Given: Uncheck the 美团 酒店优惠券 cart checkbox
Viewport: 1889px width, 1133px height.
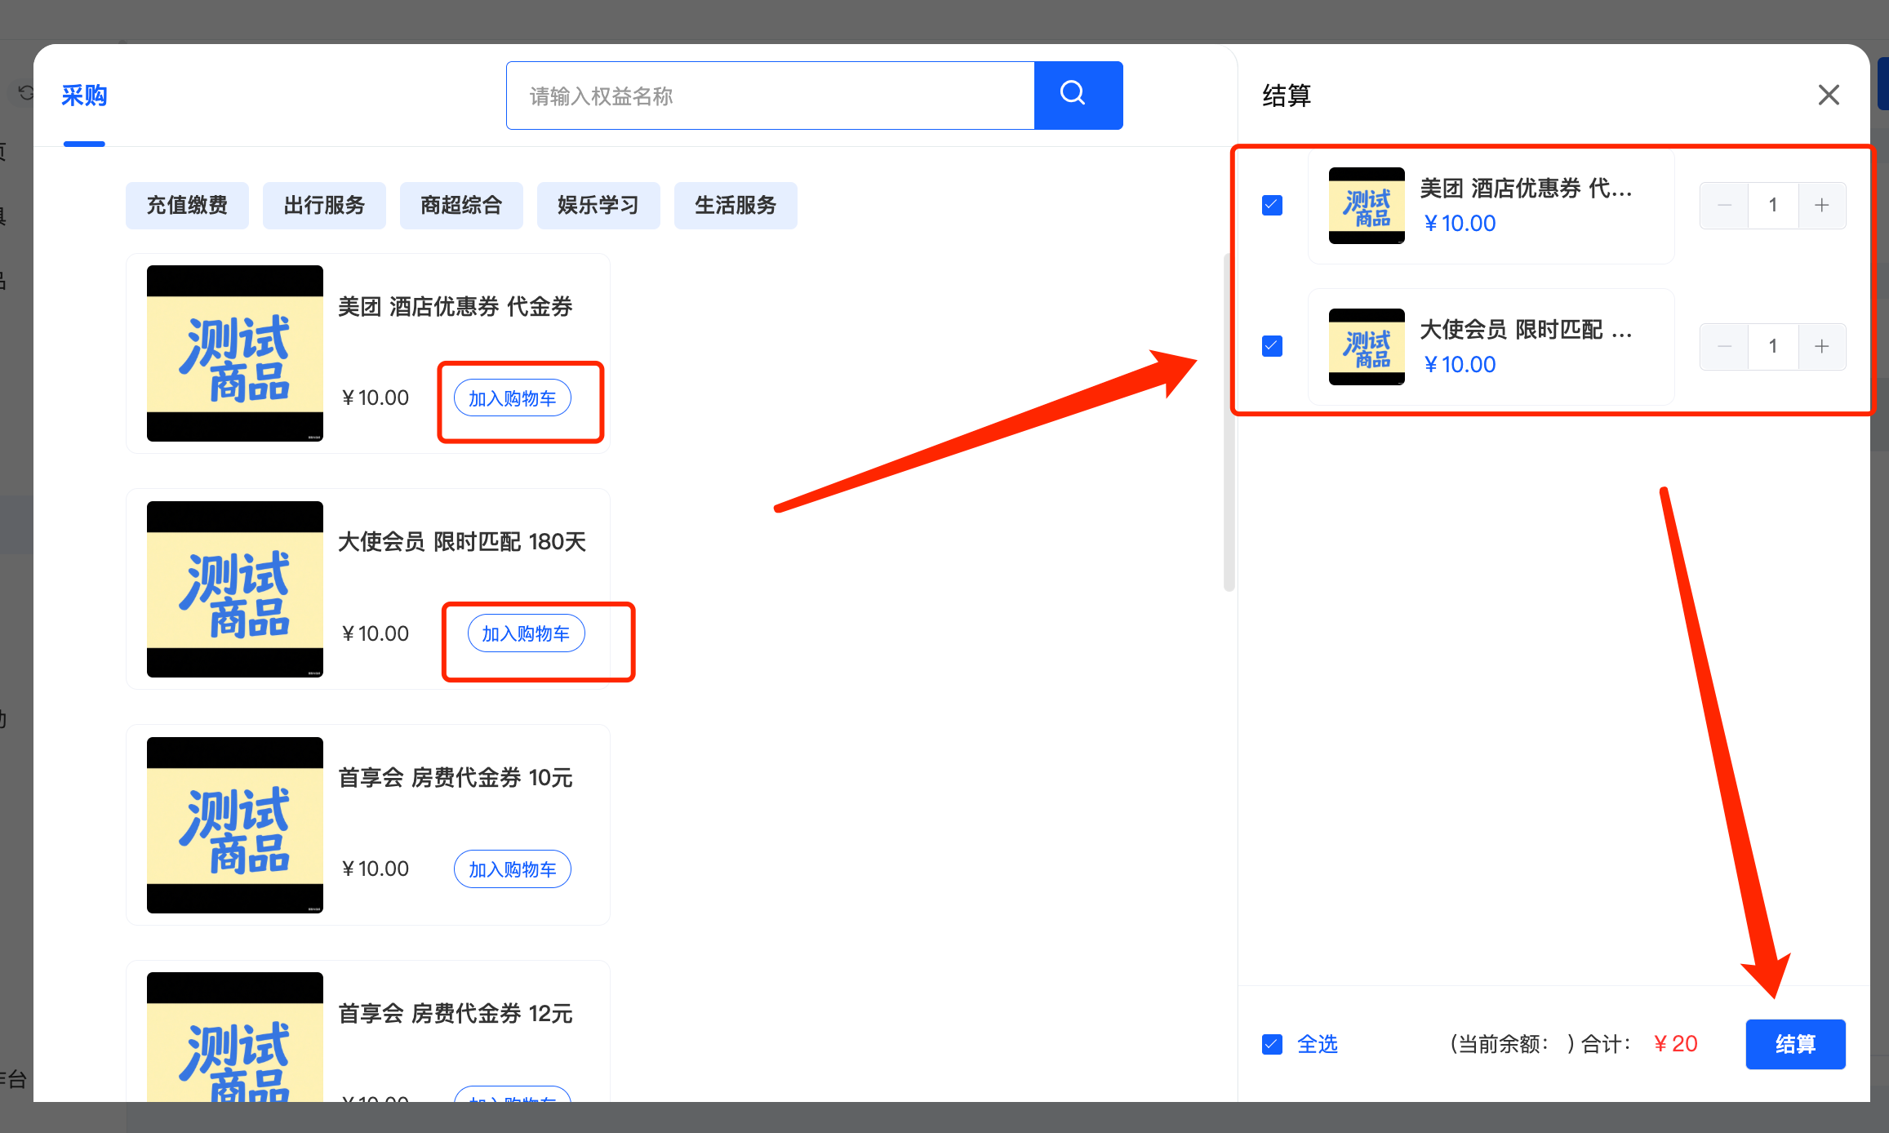Looking at the screenshot, I should tap(1272, 205).
